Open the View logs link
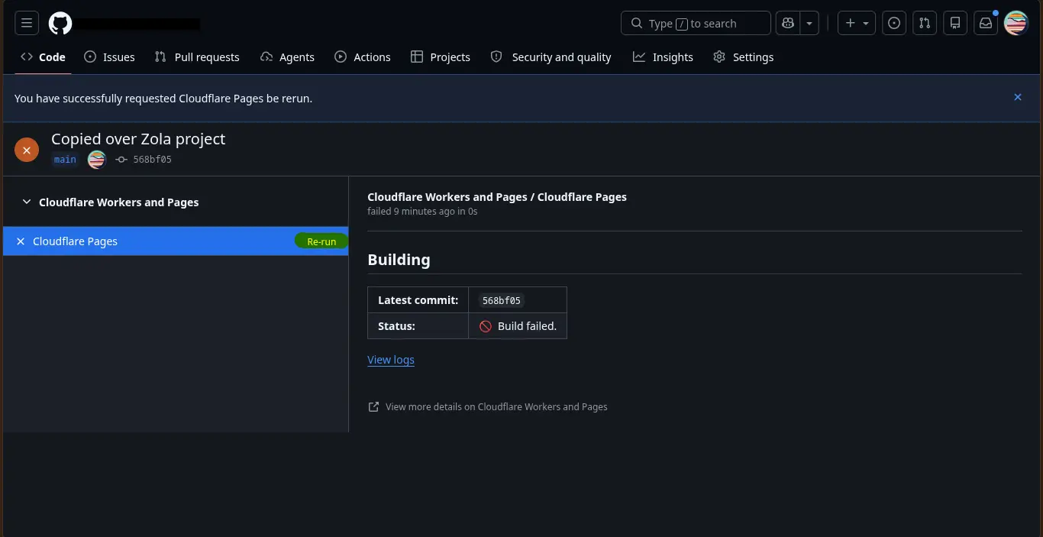 pos(391,360)
